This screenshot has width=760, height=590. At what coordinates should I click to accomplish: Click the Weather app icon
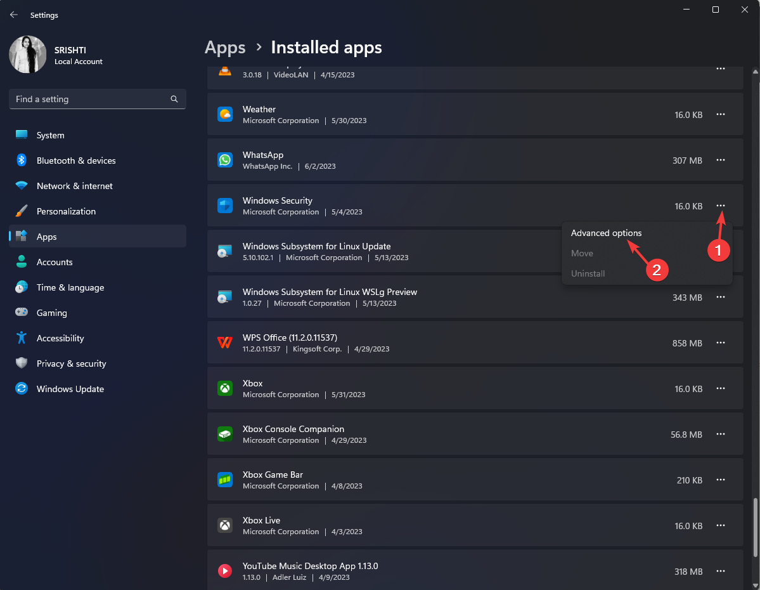tap(225, 114)
